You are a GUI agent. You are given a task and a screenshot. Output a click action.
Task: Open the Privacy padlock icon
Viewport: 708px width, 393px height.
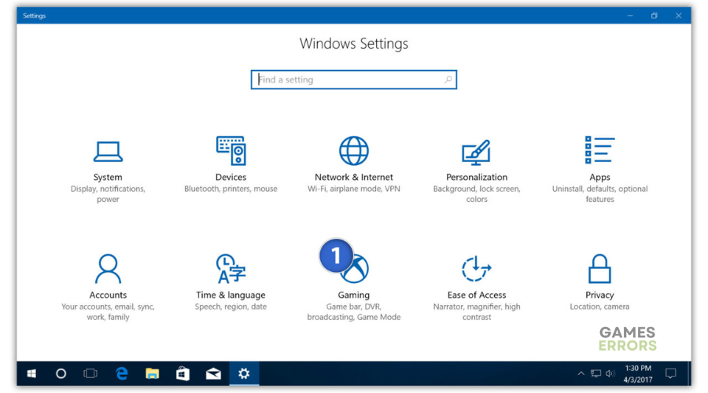599,269
